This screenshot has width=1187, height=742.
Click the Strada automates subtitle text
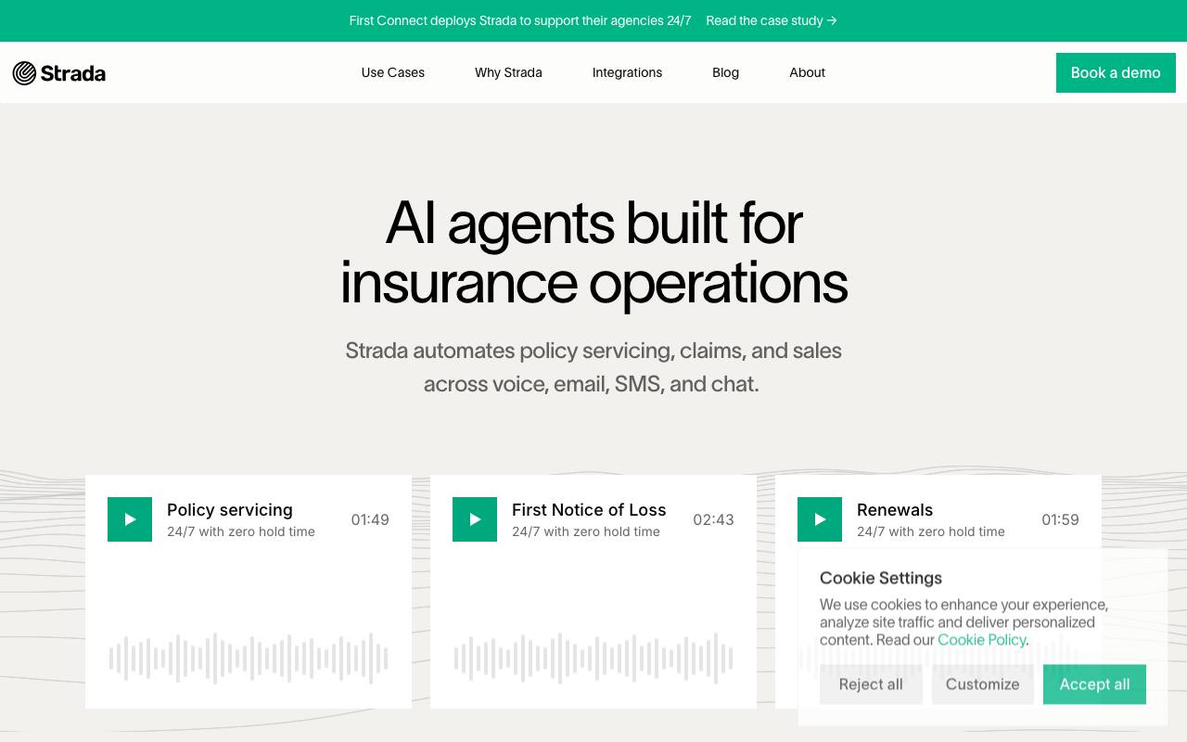pyautogui.click(x=593, y=367)
